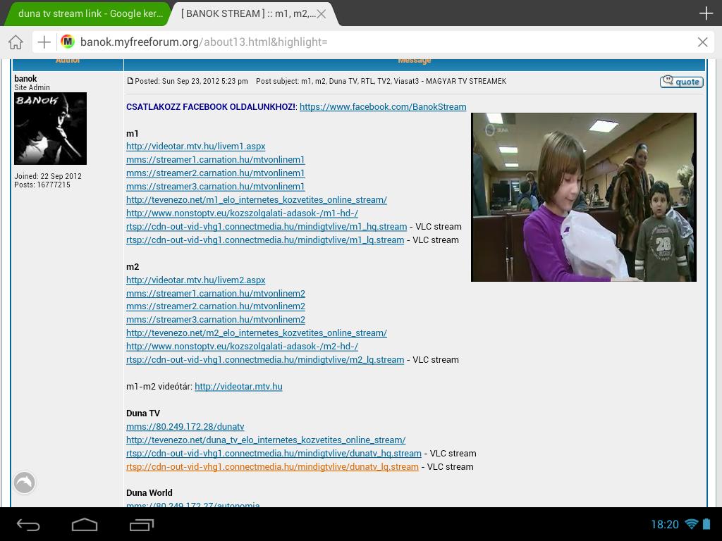722x541 pixels.
Task: Open videotar.mtv.hu/livem2.aspx link
Action: coord(196,280)
